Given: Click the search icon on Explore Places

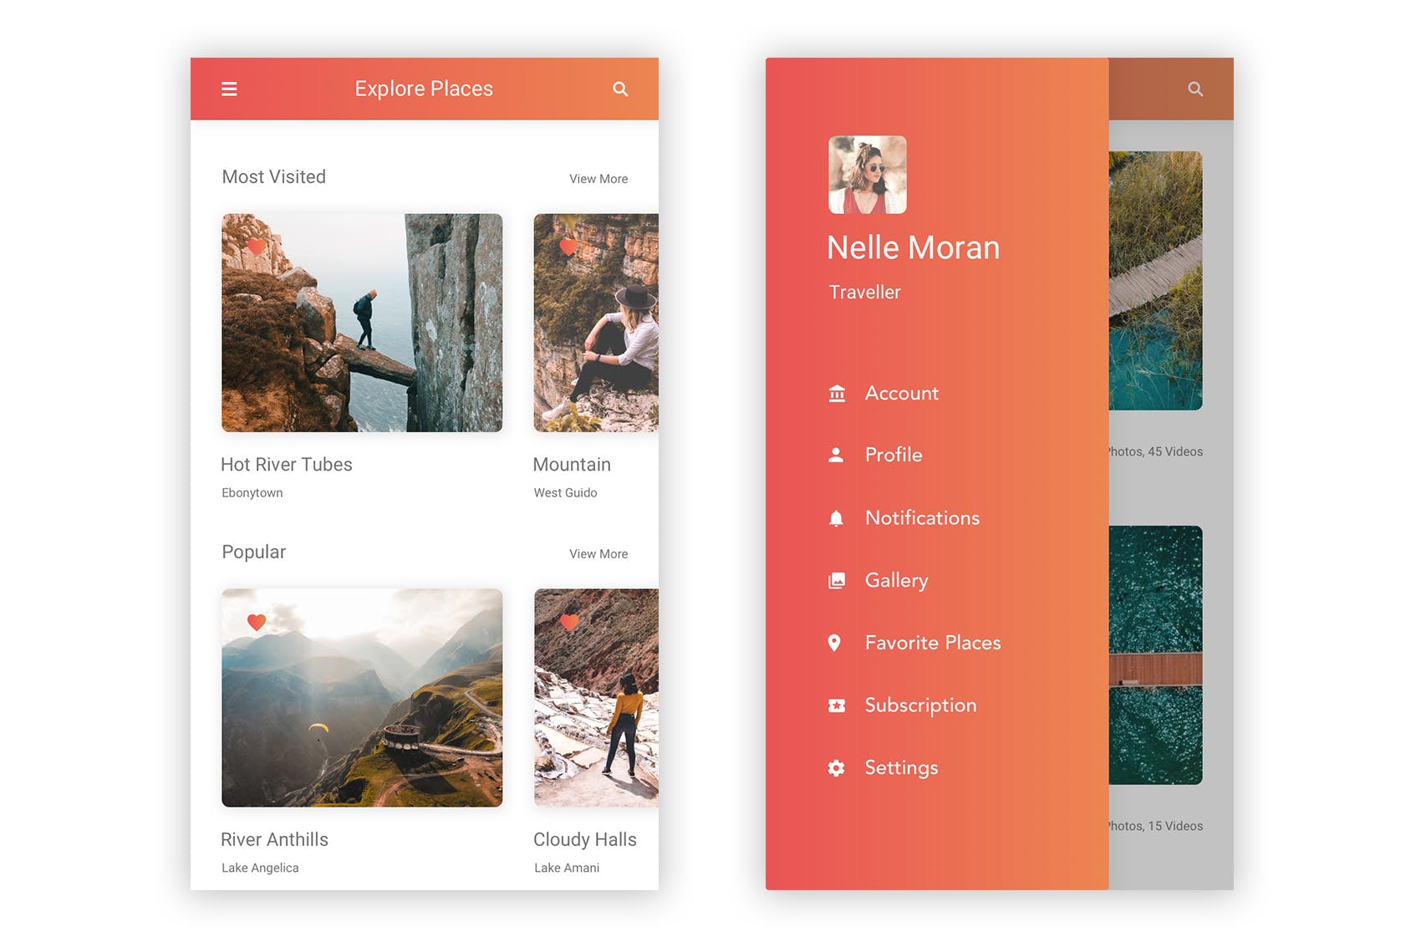Looking at the screenshot, I should pyautogui.click(x=620, y=89).
